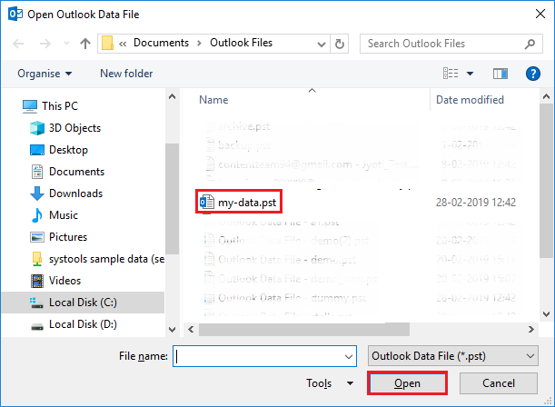Click the Back navigation arrow

pos(18,44)
